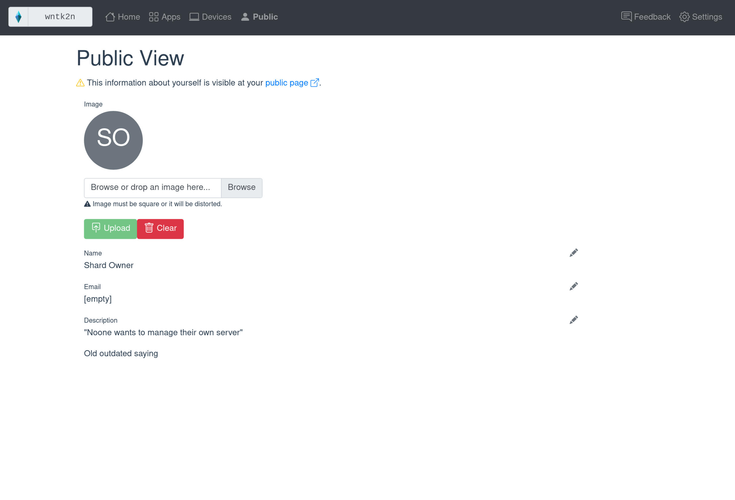Go to the Home tab
Viewport: 735px width, 500px height.
123,17
